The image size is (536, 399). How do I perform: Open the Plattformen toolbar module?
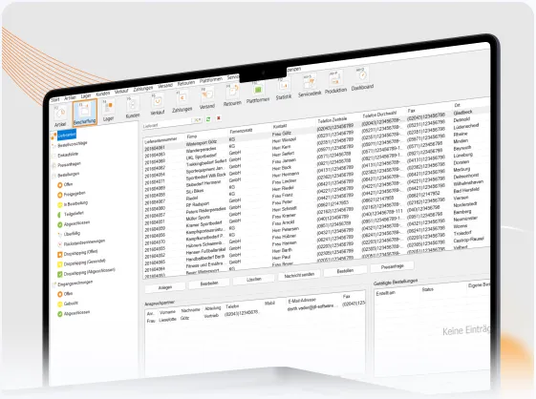coord(258,92)
